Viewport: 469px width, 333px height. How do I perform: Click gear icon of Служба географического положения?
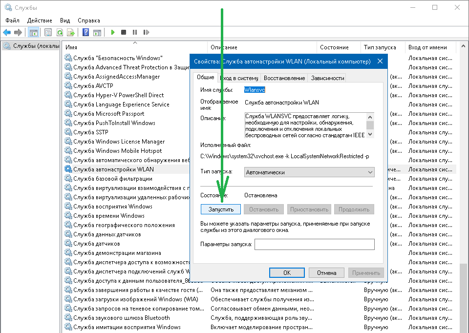click(x=68, y=225)
